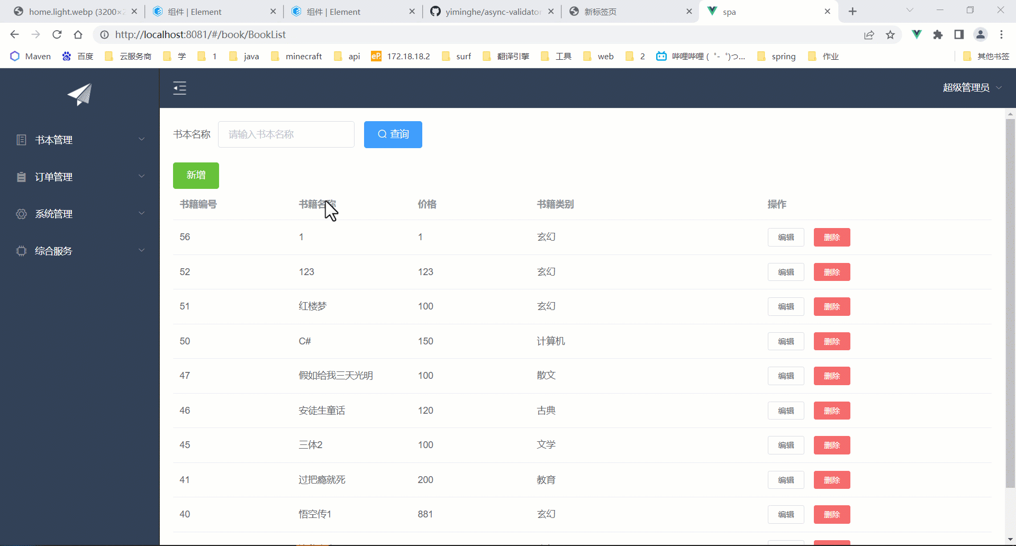Open the spring bookmark folder

tap(776, 56)
